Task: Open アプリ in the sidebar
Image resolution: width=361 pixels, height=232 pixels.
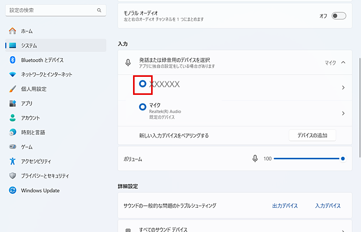Action: (x=56, y=103)
